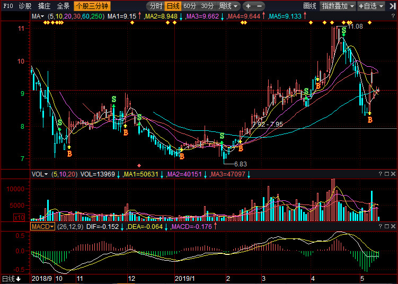Click the zoom-in plus button in top toolbar
This screenshot has width=398, height=284.
tap(248, 6)
